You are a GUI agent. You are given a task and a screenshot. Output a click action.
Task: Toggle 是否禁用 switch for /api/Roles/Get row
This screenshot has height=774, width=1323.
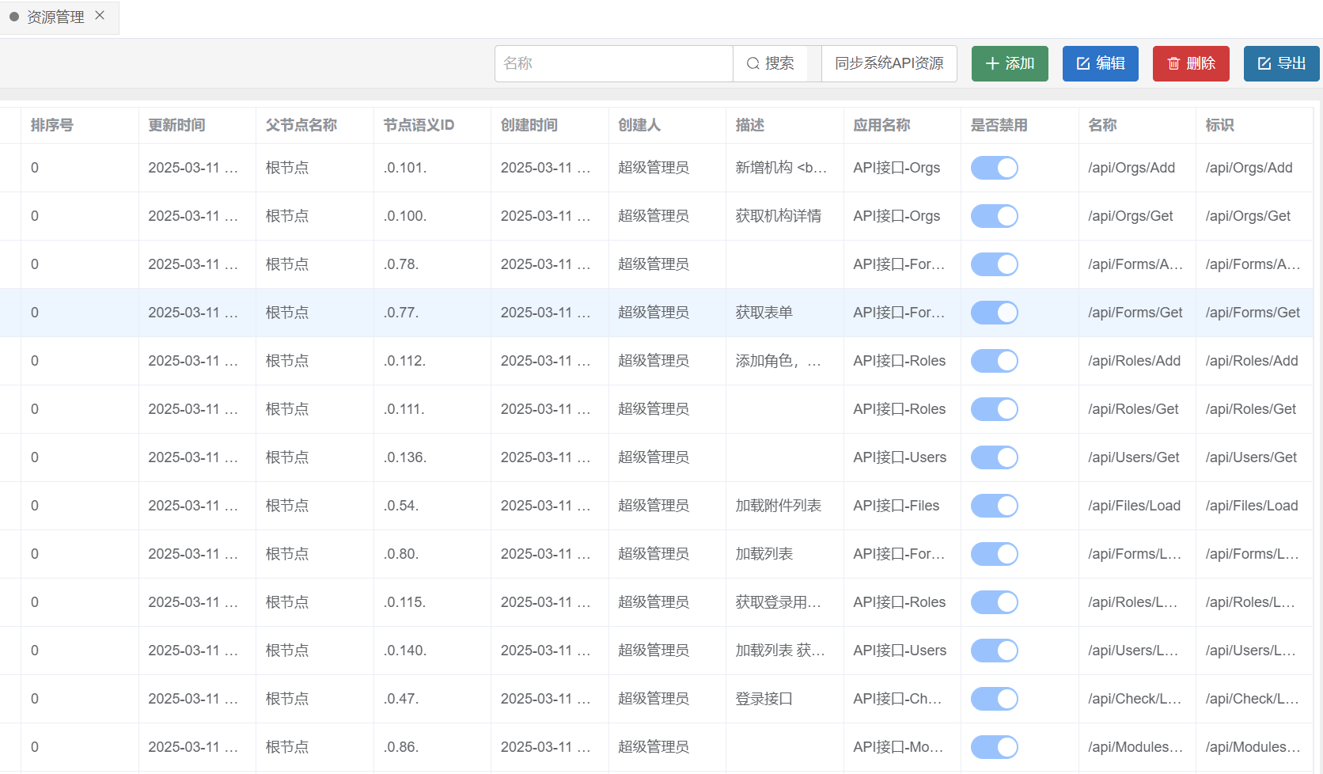(x=995, y=409)
